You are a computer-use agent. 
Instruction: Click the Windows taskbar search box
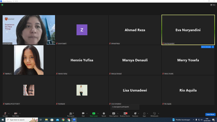(22, 120)
